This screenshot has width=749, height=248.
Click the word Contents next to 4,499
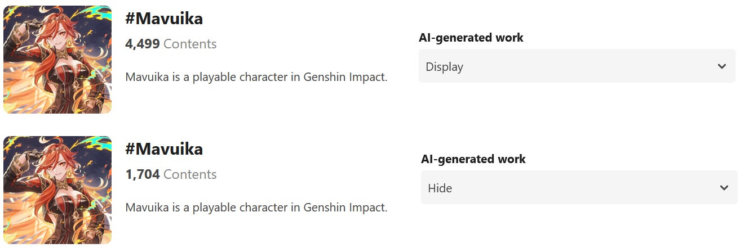(x=190, y=44)
